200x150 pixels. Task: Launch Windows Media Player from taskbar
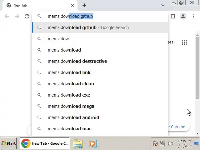93,144
